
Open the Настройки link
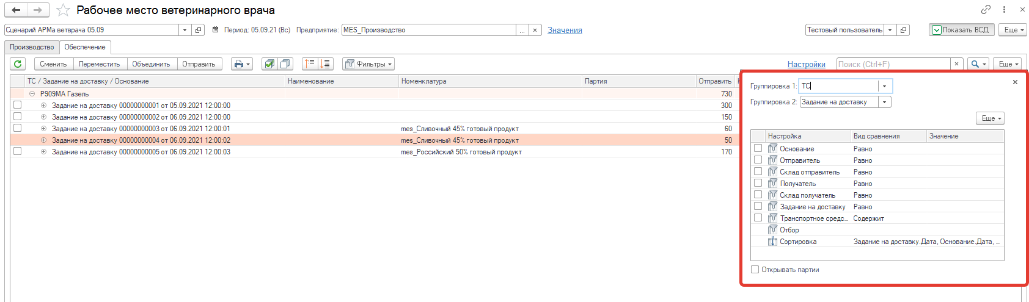pyautogui.click(x=806, y=64)
